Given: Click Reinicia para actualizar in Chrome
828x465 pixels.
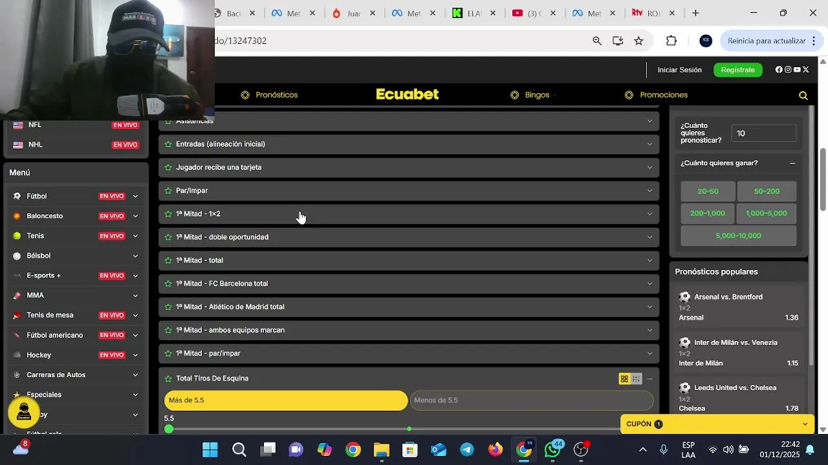Looking at the screenshot, I should tap(770, 41).
